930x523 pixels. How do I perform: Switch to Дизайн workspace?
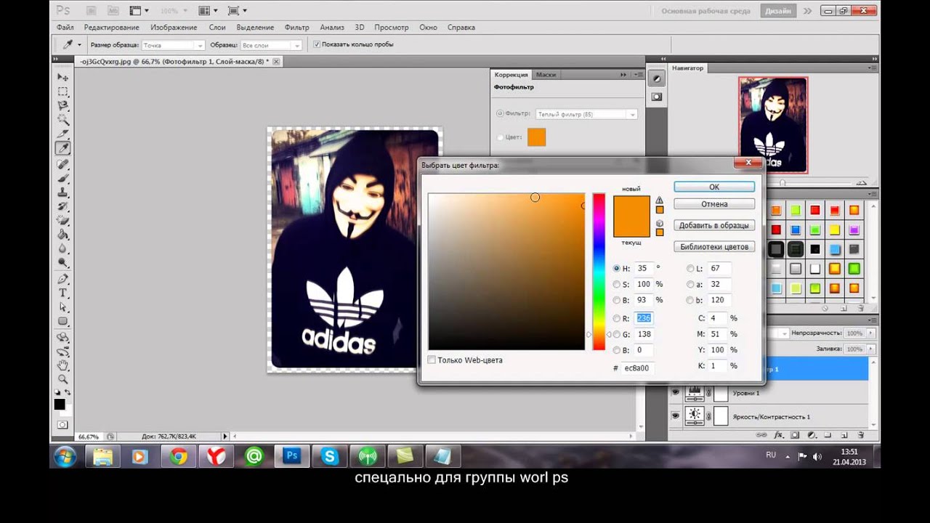(778, 11)
